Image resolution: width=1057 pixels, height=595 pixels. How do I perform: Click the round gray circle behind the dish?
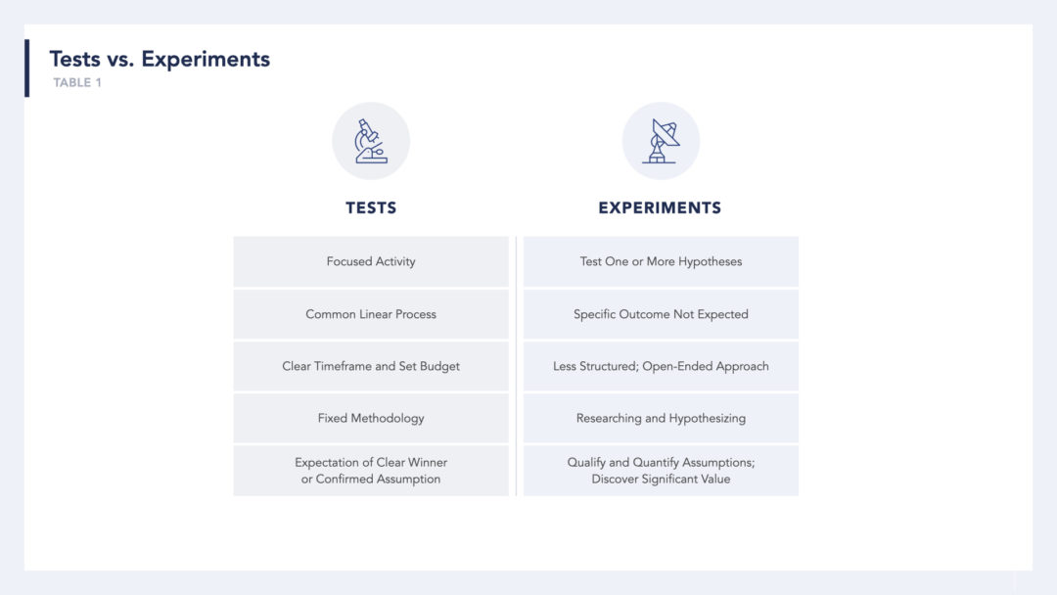pyautogui.click(x=661, y=141)
